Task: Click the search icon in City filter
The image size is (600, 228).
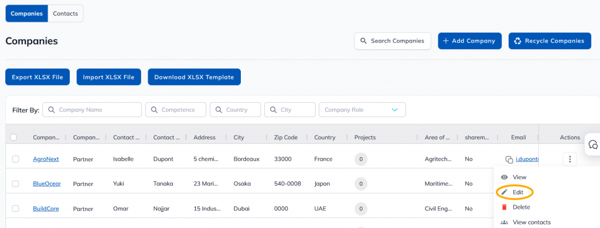Action: point(273,109)
